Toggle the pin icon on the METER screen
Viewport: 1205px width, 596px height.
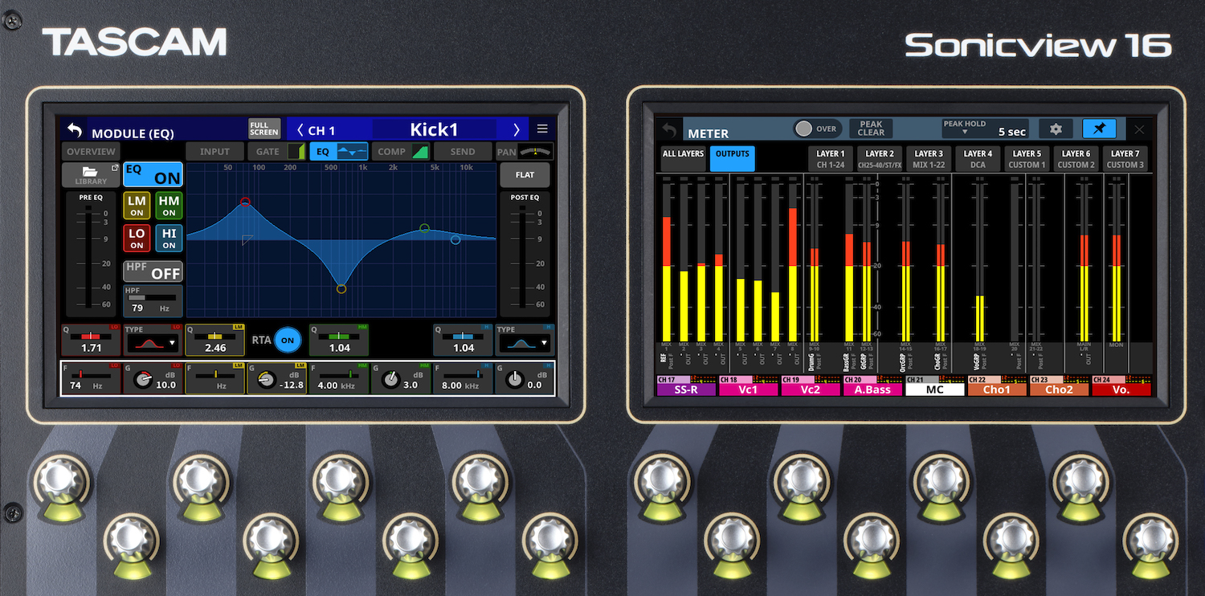point(1099,129)
